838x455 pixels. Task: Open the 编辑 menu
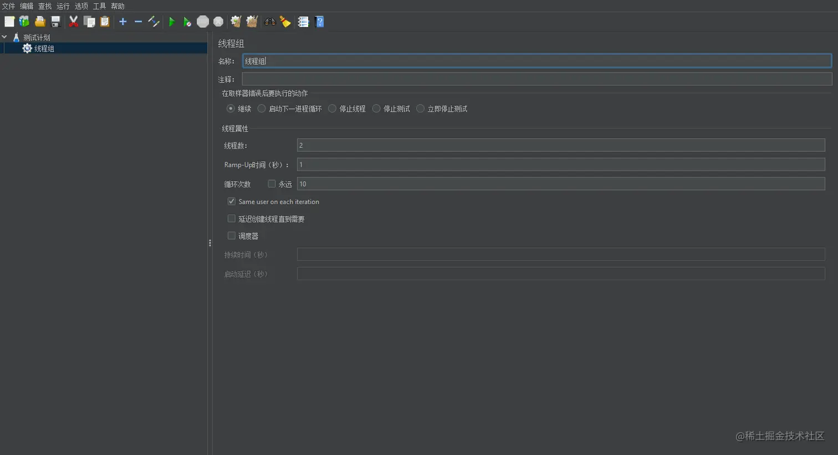pyautogui.click(x=27, y=6)
